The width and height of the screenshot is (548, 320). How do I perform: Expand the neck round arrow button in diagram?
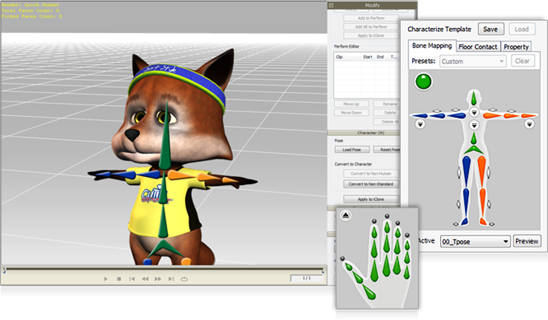(x=474, y=112)
